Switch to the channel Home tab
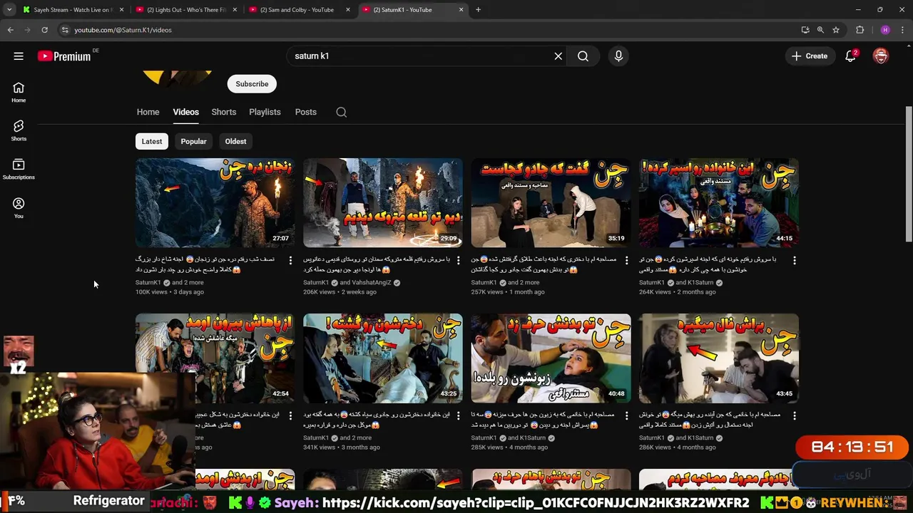Viewport: 913px width, 513px height. point(148,112)
